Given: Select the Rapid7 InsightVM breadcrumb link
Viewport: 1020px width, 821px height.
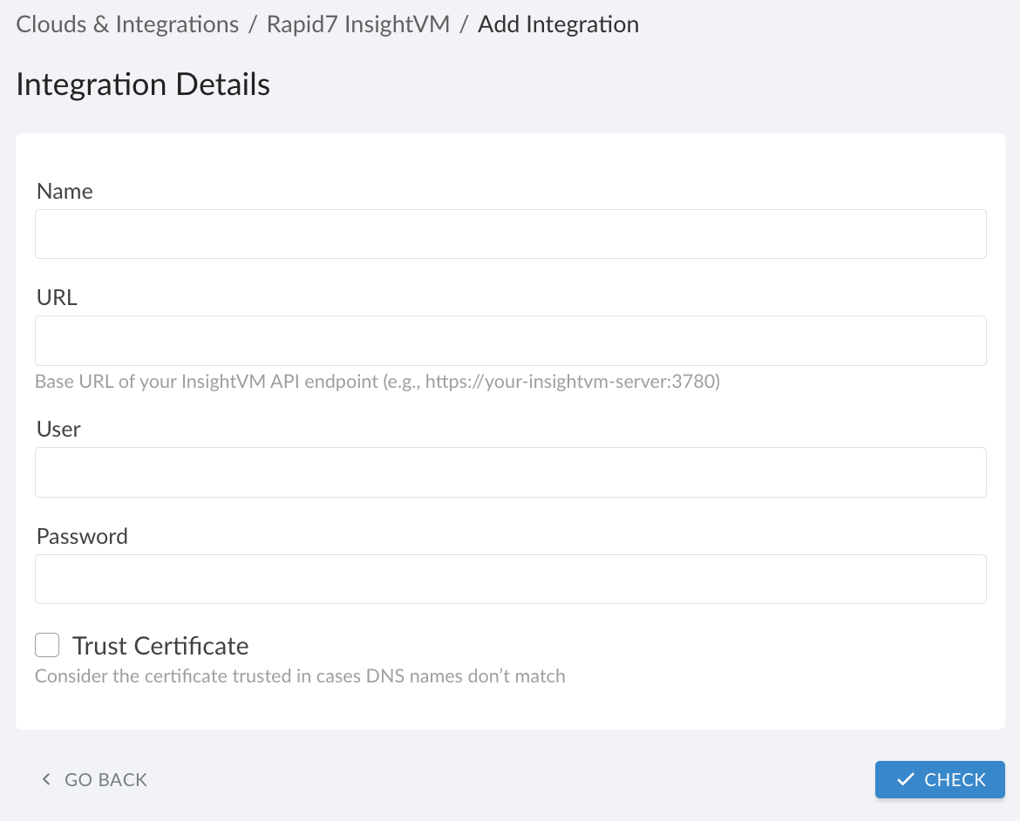Looking at the screenshot, I should pyautogui.click(x=357, y=24).
